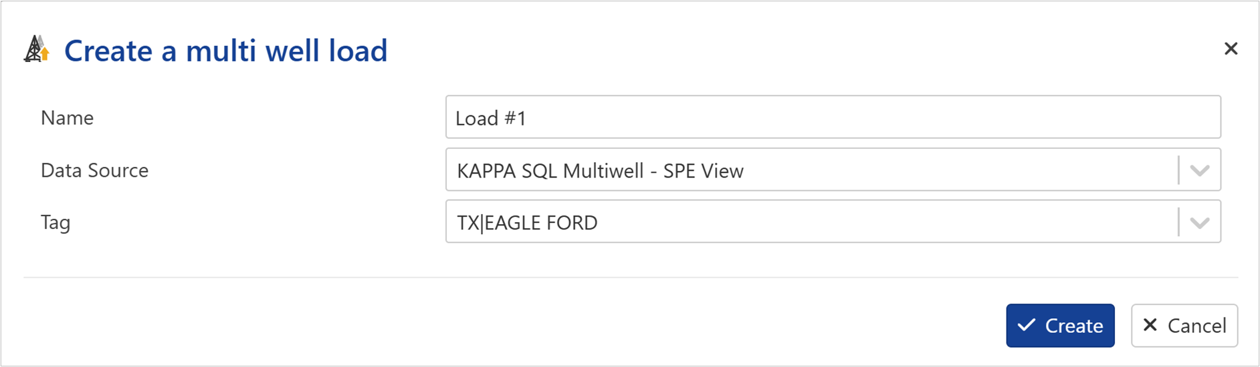Image resolution: width=1260 pixels, height=367 pixels.
Task: Click the 'SPE View' text in Data Source
Action: click(x=703, y=171)
